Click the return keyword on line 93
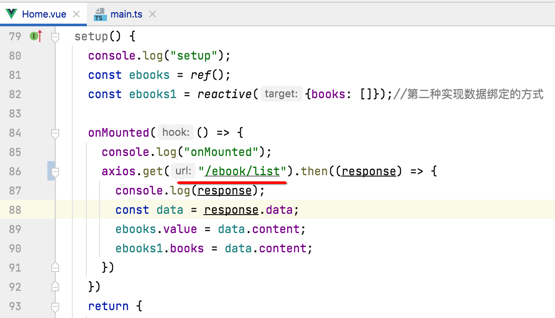 (108, 306)
